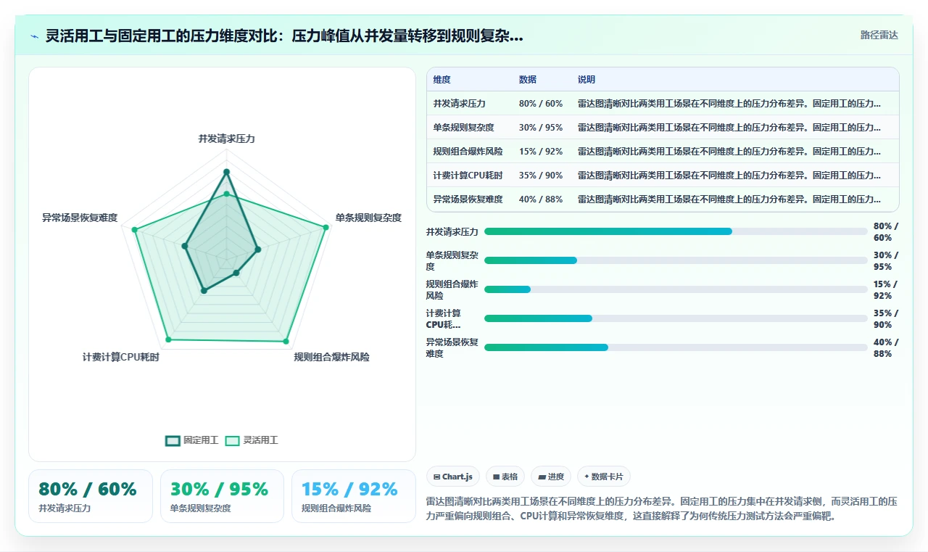
Task: Click the 单条规则复杂度 progress bar
Action: [676, 260]
